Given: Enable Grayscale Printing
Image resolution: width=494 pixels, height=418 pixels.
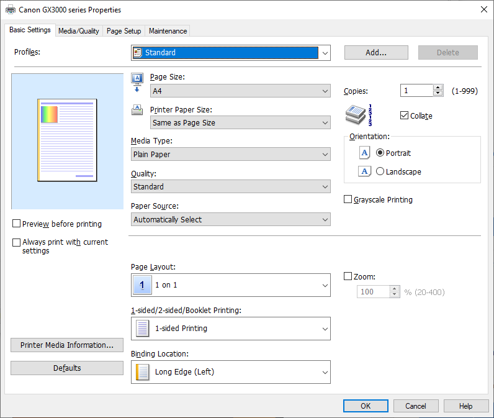Looking at the screenshot, I should click(348, 199).
